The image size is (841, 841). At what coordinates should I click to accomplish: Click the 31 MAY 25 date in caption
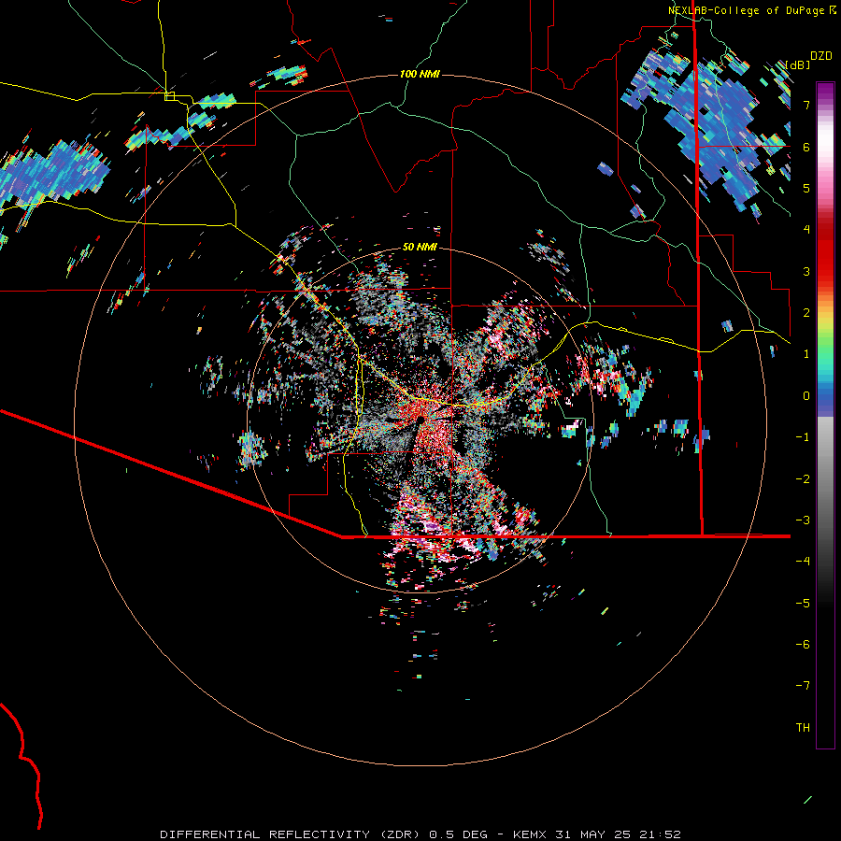coord(595,834)
